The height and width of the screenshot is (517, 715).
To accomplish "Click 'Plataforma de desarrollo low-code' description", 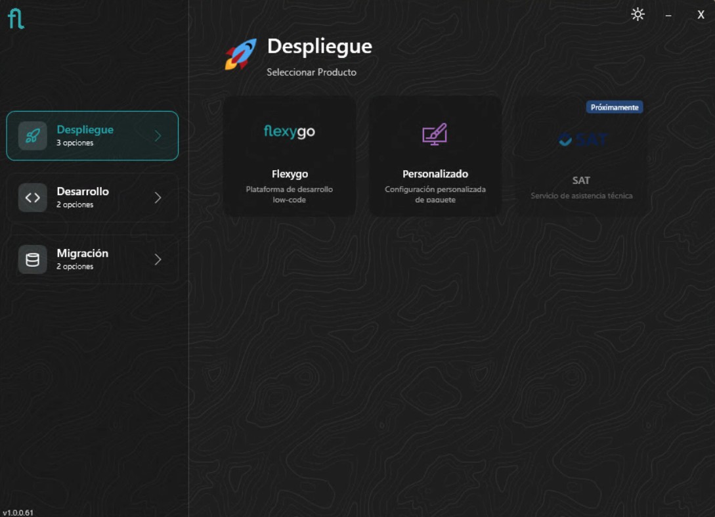I will click(289, 194).
